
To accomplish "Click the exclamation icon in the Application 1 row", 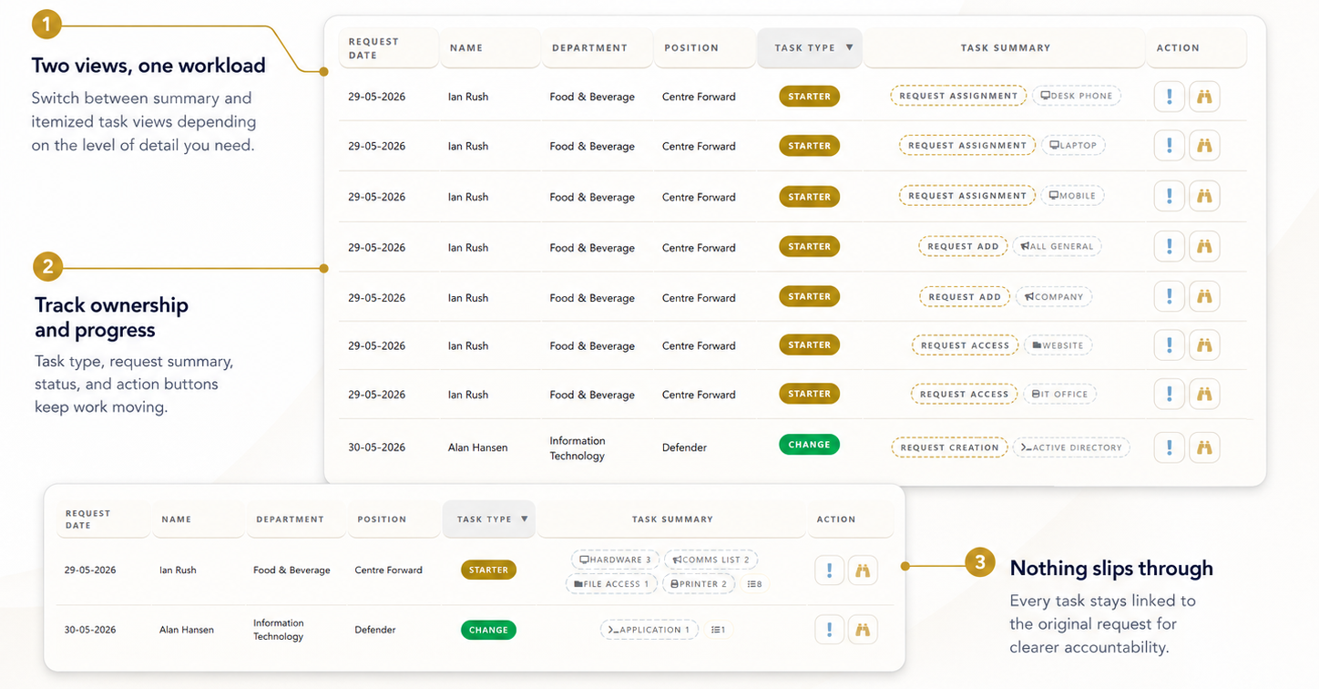I will point(829,630).
